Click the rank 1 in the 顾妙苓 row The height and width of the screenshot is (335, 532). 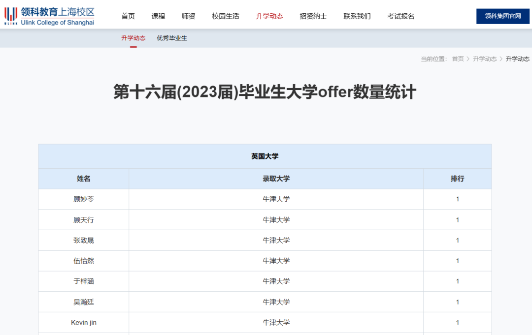point(457,199)
